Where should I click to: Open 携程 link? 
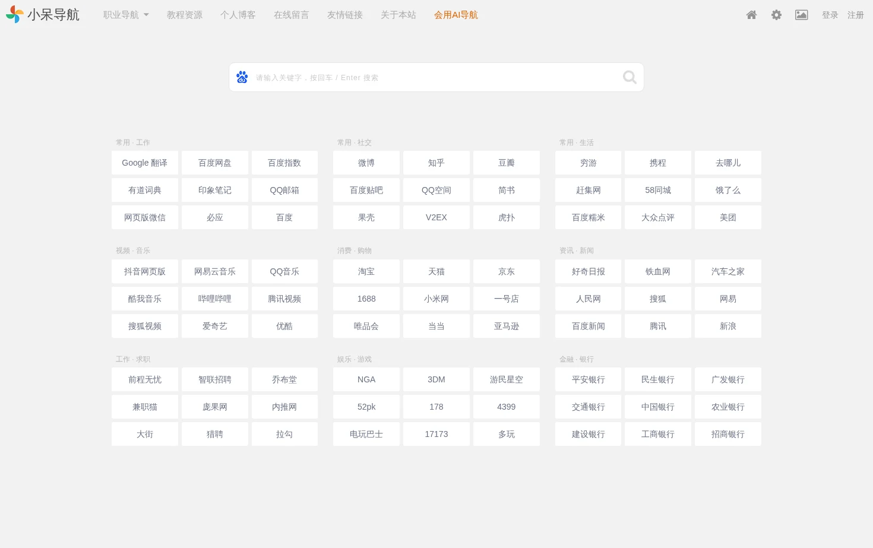pos(658,163)
